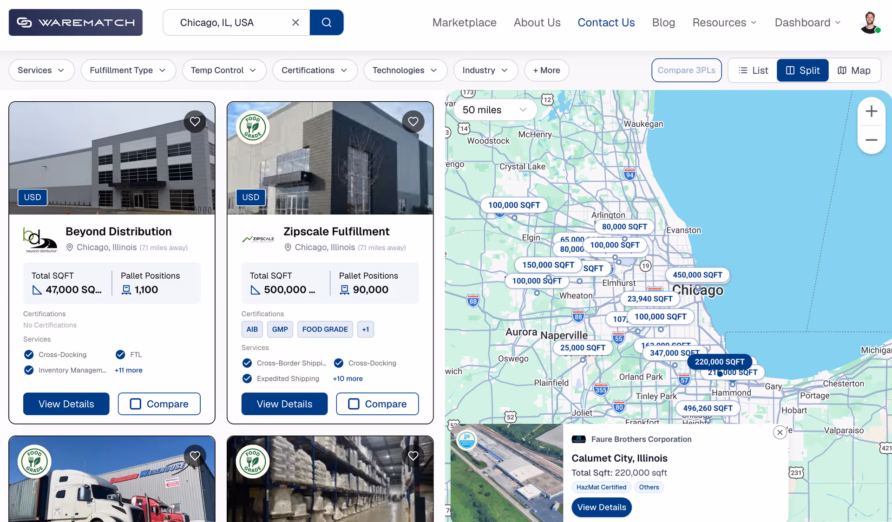View Details for Beyond Distribution
The width and height of the screenshot is (892, 522).
(66, 404)
